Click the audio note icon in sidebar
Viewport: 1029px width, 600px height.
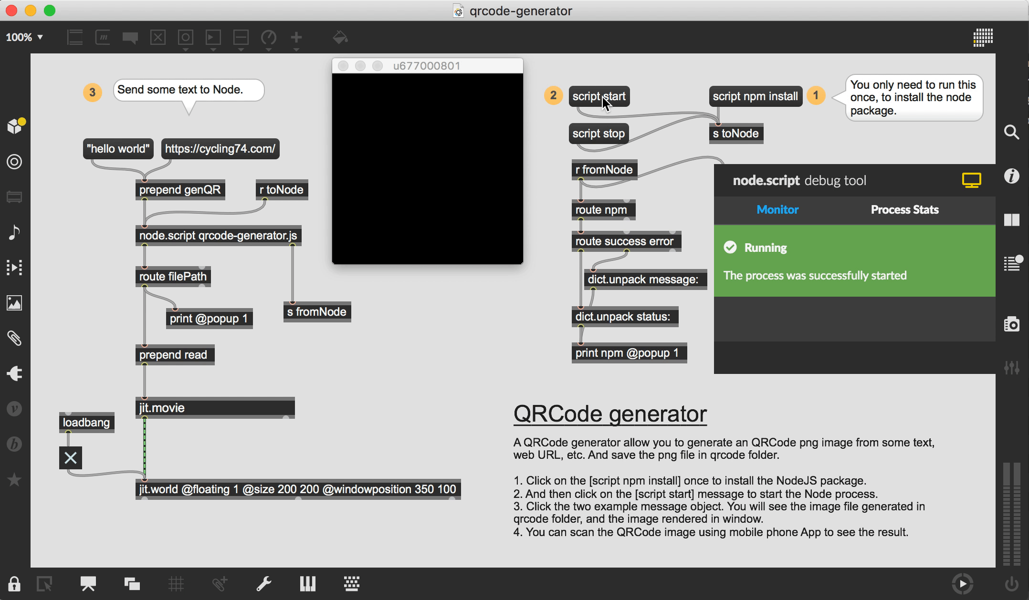pos(14,232)
